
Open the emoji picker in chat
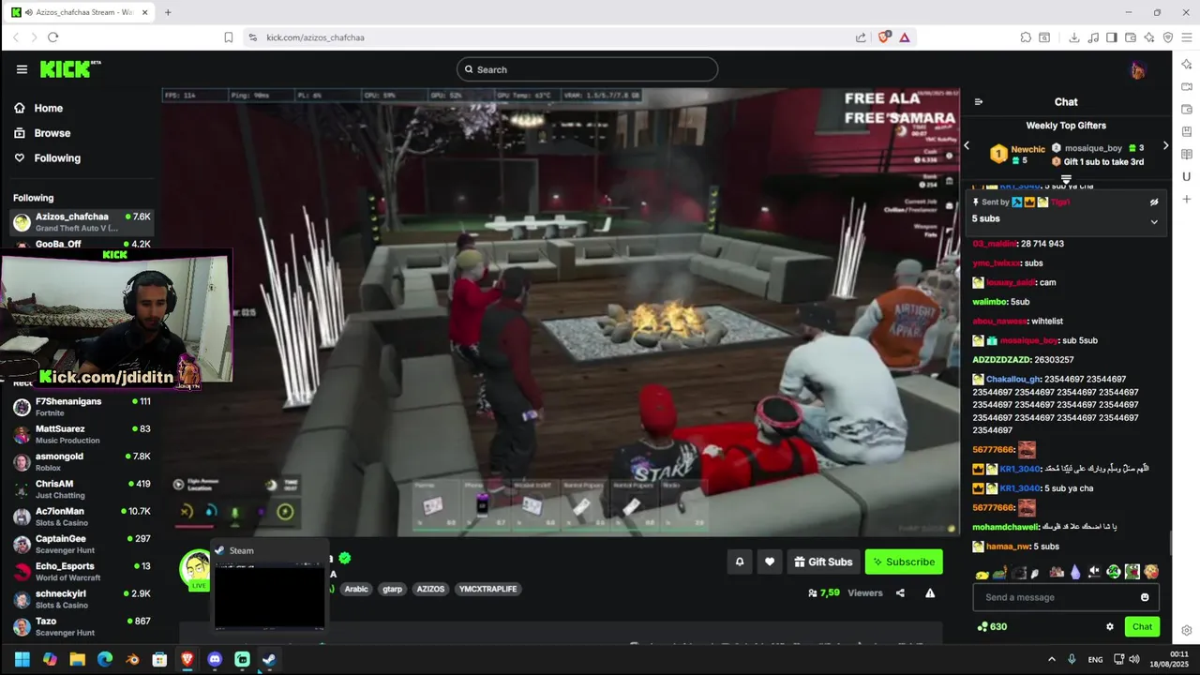(x=1145, y=597)
